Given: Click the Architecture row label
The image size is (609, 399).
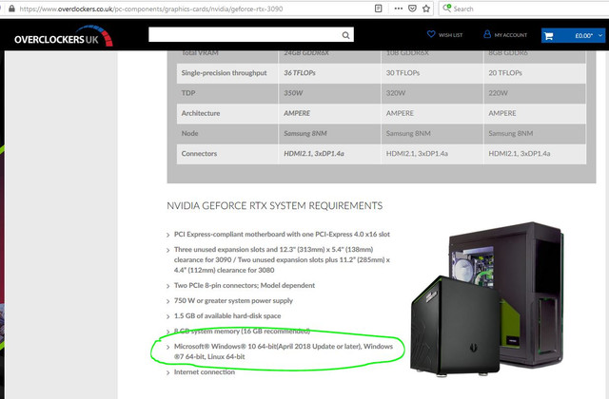Looking at the screenshot, I should pyautogui.click(x=201, y=113).
